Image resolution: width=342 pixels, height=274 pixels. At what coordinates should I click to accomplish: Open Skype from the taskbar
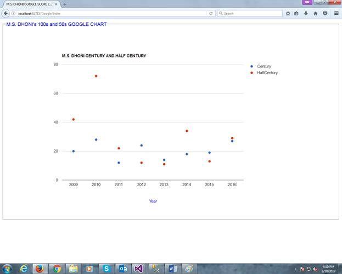[106, 269]
